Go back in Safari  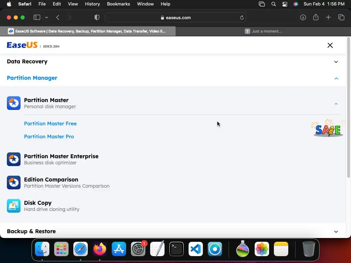pos(58,17)
